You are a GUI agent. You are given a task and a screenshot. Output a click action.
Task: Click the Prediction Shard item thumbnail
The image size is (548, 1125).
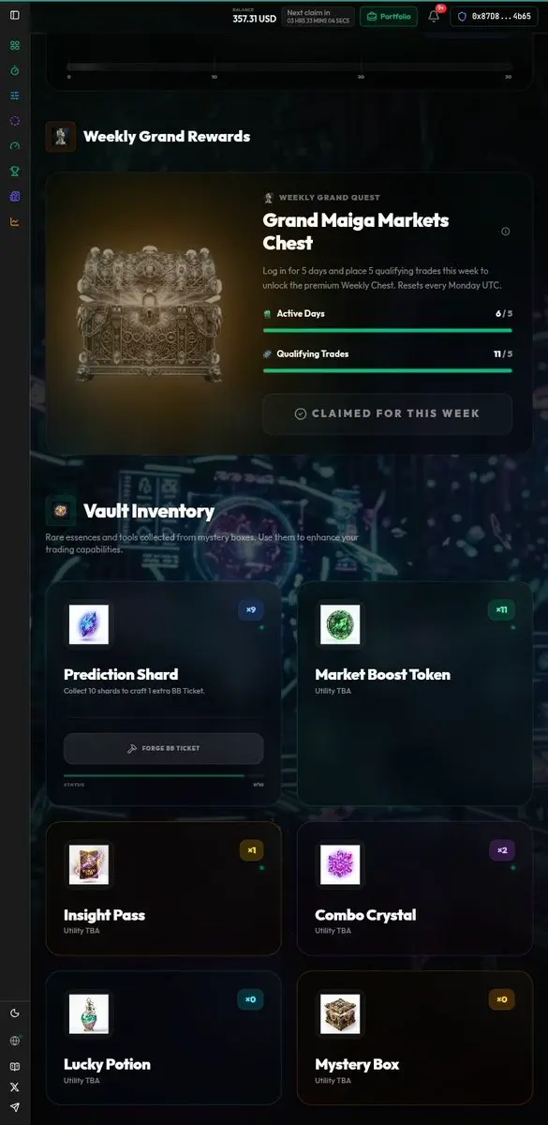(x=89, y=624)
